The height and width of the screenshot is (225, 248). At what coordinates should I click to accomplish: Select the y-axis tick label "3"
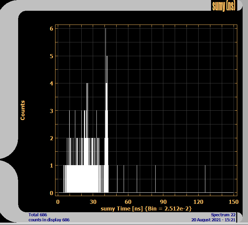[51, 111]
